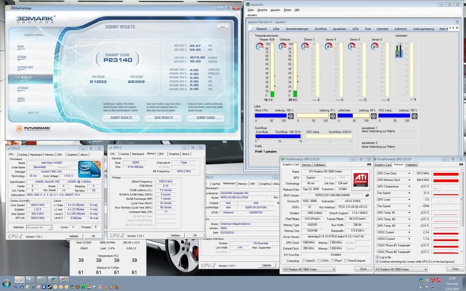
Task: Click the BIOS save chip icon in GPU-Z
Action: pos(367,195)
